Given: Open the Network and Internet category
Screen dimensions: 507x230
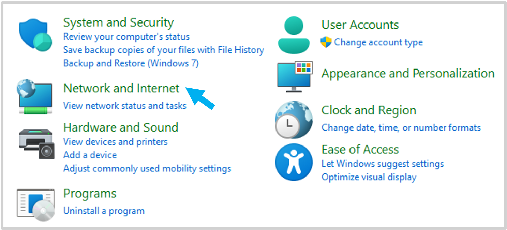Looking at the screenshot, I should 121,88.
